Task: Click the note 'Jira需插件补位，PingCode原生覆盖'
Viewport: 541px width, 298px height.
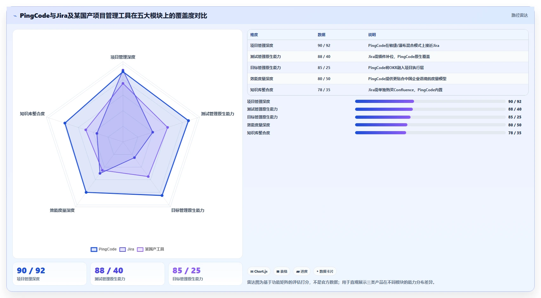Action: click(399, 57)
